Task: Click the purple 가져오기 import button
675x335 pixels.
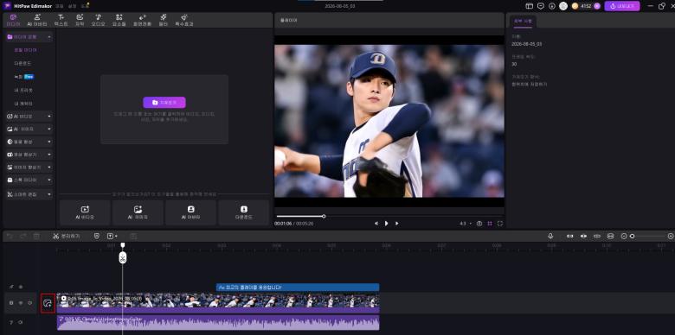Action: coord(164,103)
